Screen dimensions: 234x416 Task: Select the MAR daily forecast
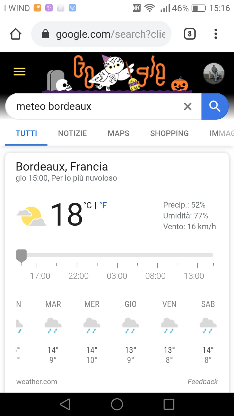click(53, 330)
